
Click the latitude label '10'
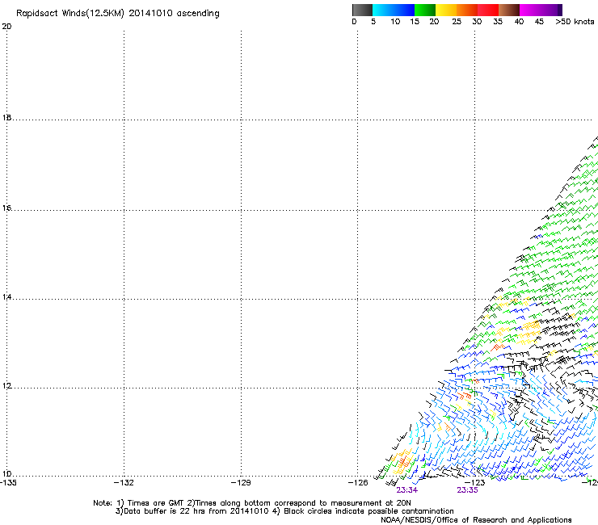(x=6, y=474)
